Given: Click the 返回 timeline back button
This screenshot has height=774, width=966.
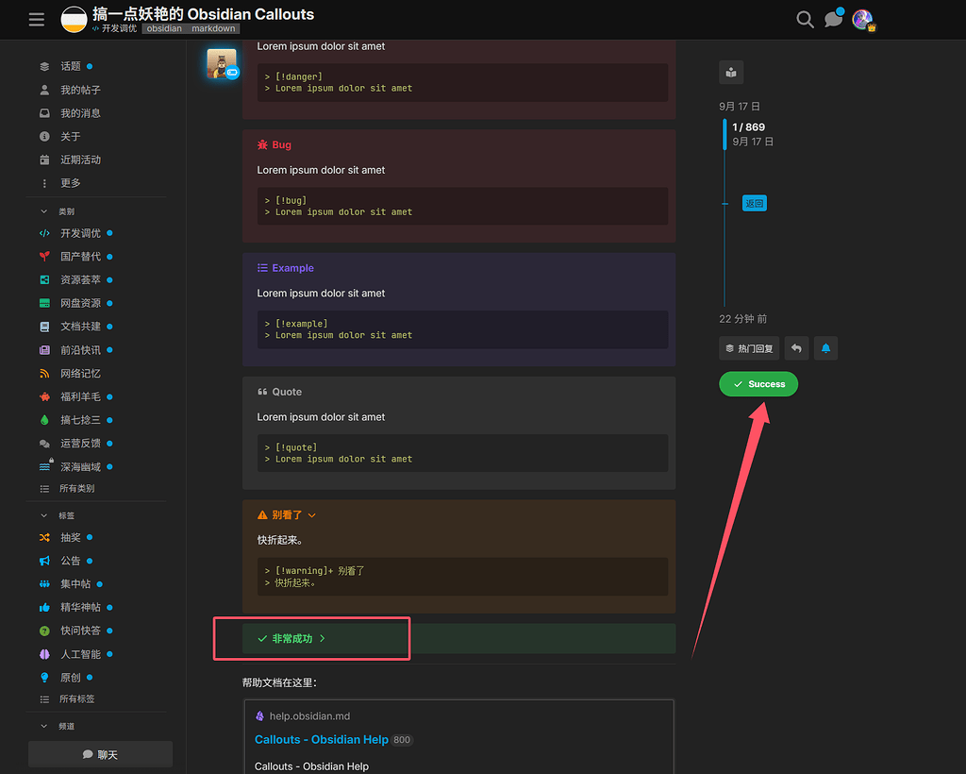Looking at the screenshot, I should (x=754, y=203).
